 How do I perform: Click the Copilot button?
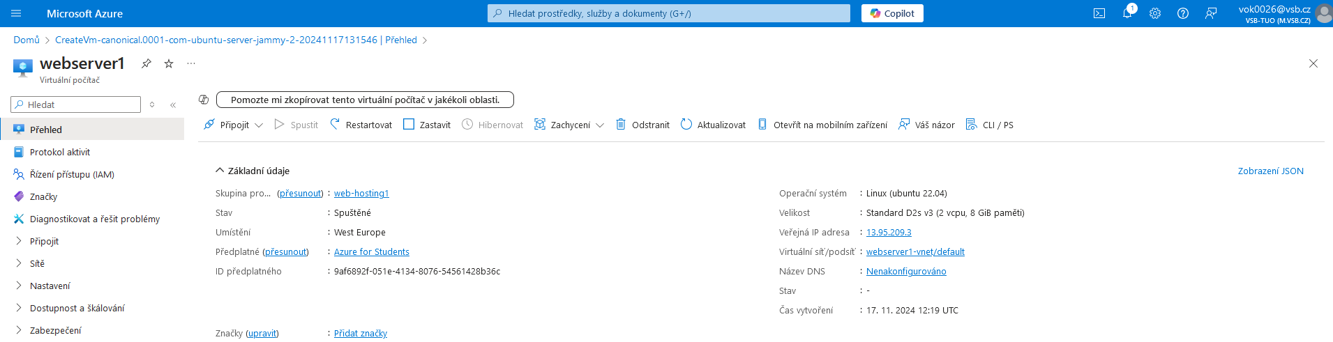892,13
